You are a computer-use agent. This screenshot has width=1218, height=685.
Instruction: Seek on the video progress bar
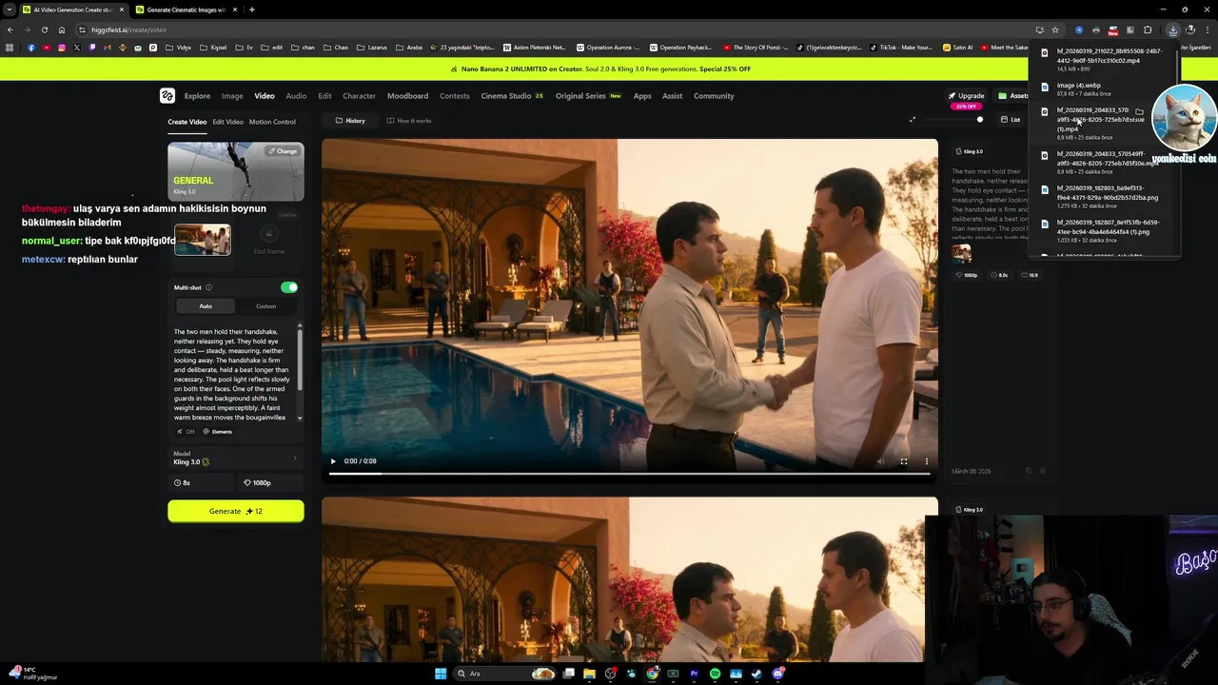[629, 473]
